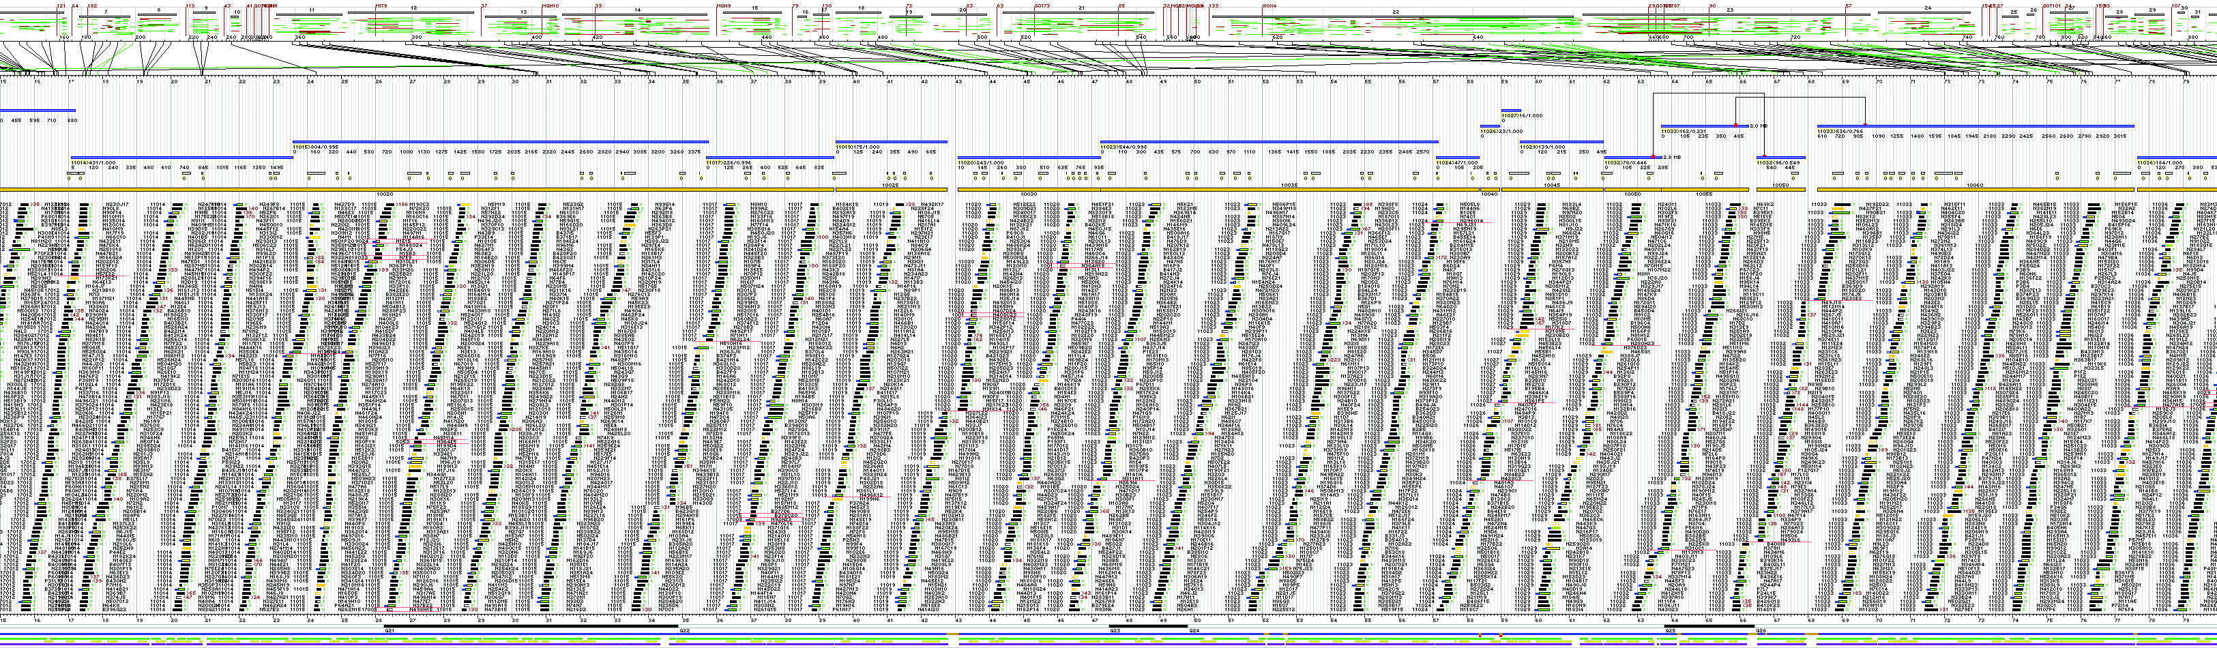Select the 11024>47/1.000 contig label
Viewport: 2217px width, 648px height.
1460,162
